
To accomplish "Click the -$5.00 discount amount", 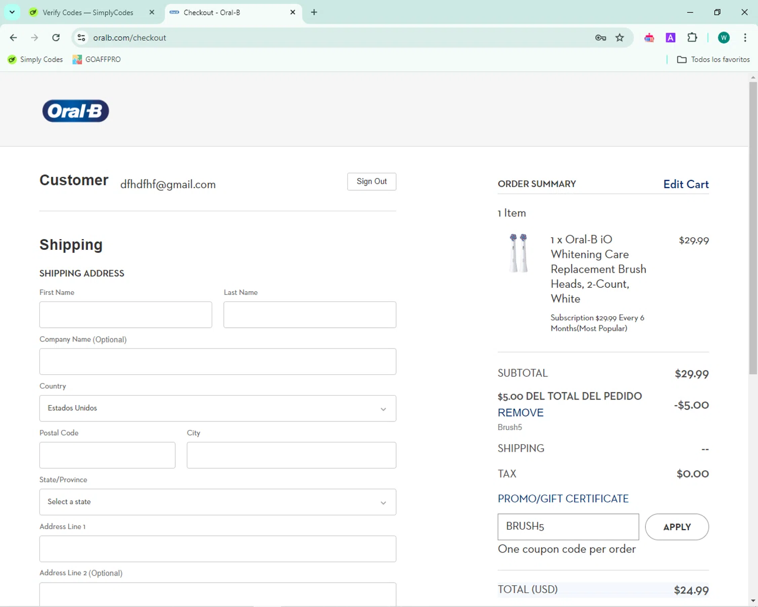I will click(691, 405).
